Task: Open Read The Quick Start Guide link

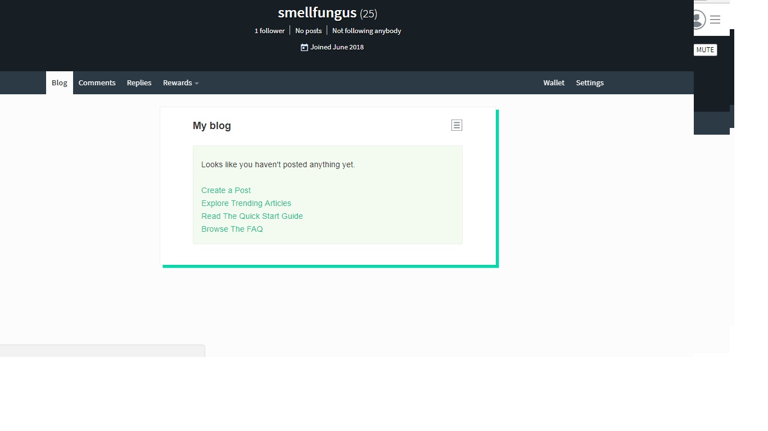Action: point(252,216)
